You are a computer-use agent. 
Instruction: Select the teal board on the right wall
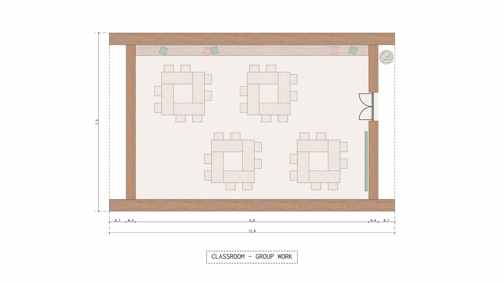click(x=366, y=161)
